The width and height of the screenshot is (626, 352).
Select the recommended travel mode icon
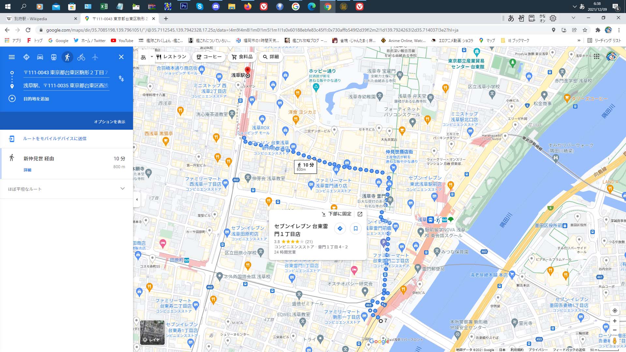[26, 57]
